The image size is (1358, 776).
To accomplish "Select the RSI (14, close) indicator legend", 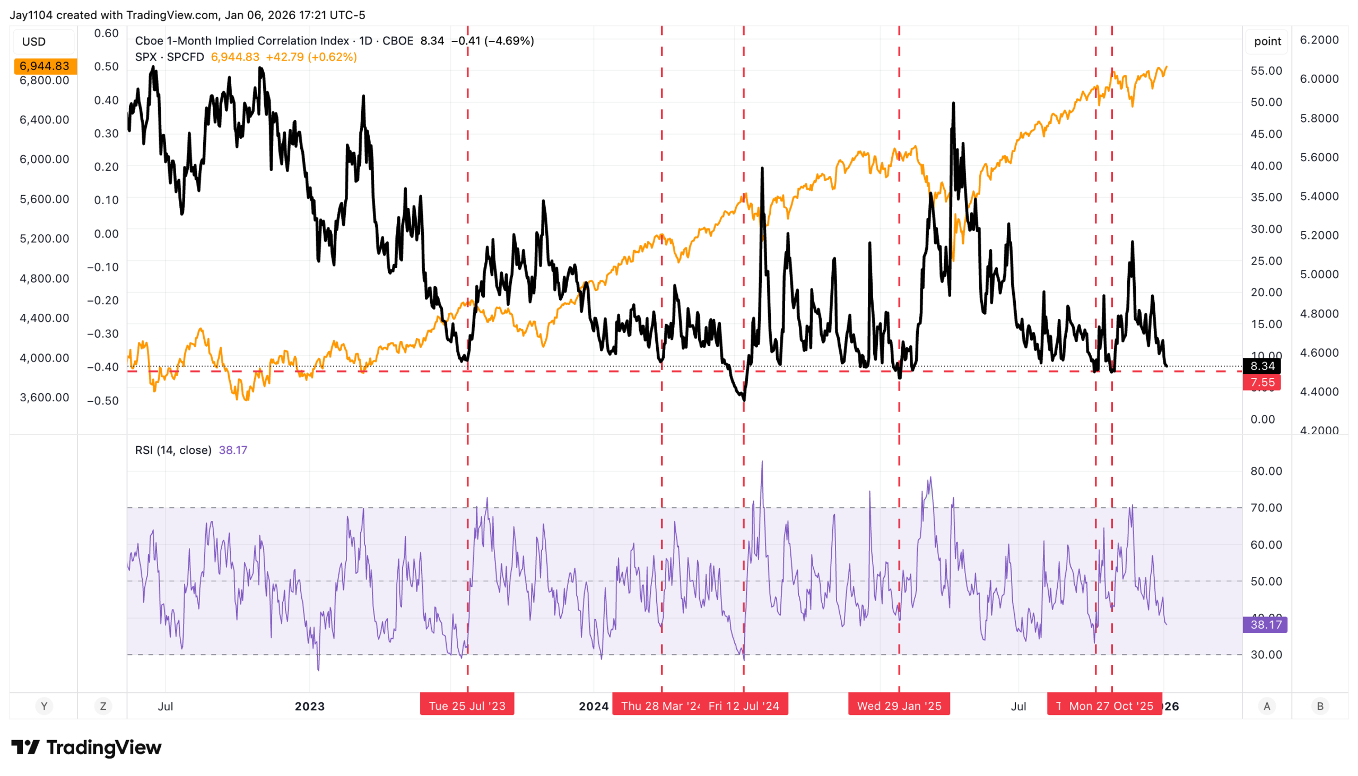I will (x=173, y=451).
